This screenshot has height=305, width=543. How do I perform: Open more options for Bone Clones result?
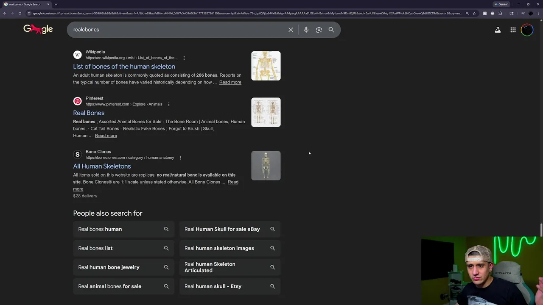[180, 158]
